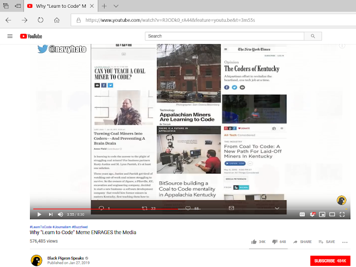Open the set-aside tabs icon
This screenshot has height=267, width=356.
(6, 6)
